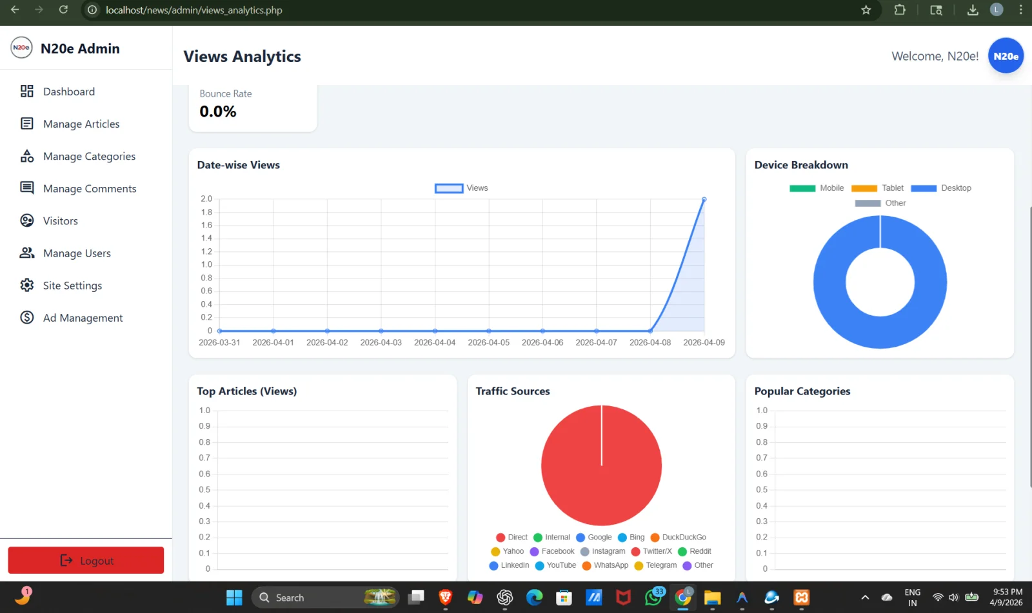The image size is (1032, 613).
Task: Click the N20e Admin logo link
Action: pos(66,48)
